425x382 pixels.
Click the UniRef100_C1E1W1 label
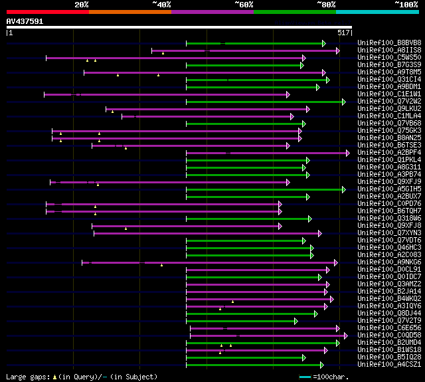pyautogui.click(x=389, y=94)
